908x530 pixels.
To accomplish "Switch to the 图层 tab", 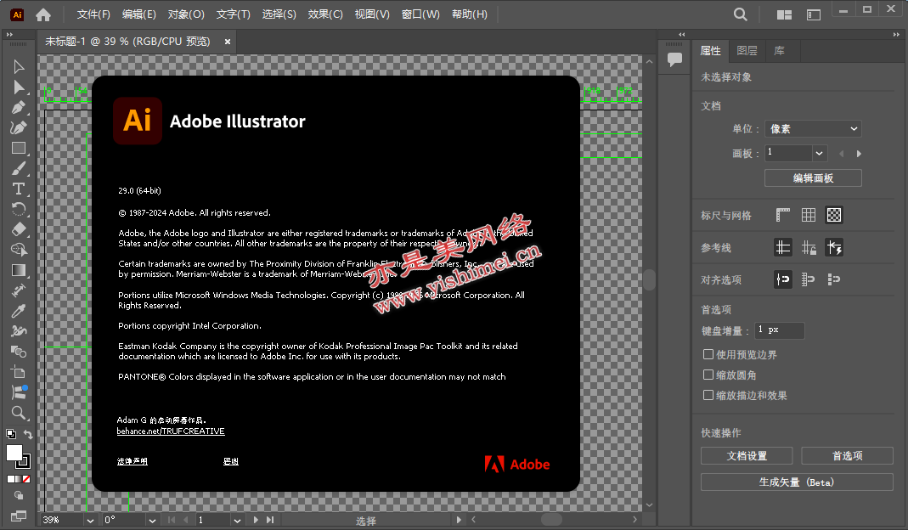I will (747, 51).
